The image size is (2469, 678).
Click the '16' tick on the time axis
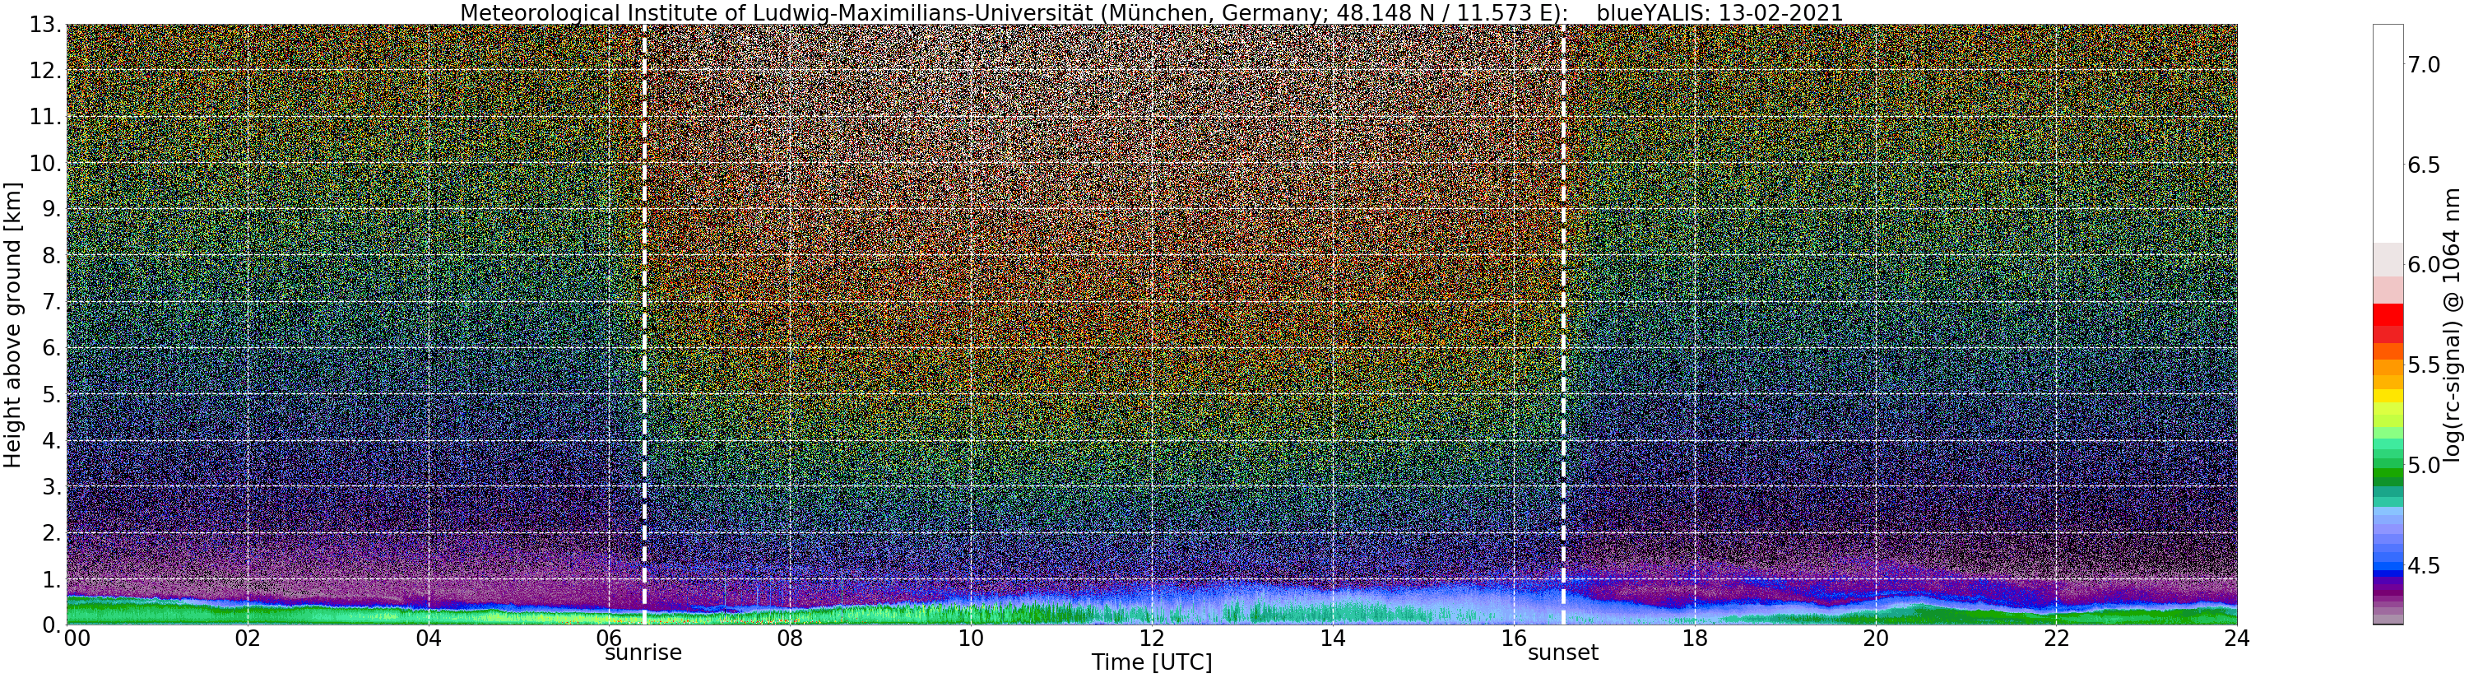tap(1514, 638)
